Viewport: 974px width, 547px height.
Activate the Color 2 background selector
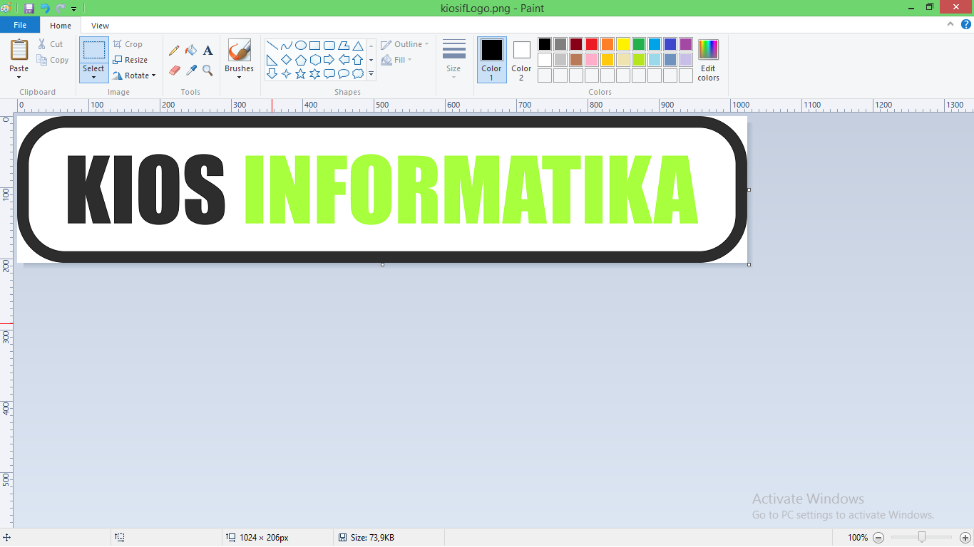click(521, 60)
